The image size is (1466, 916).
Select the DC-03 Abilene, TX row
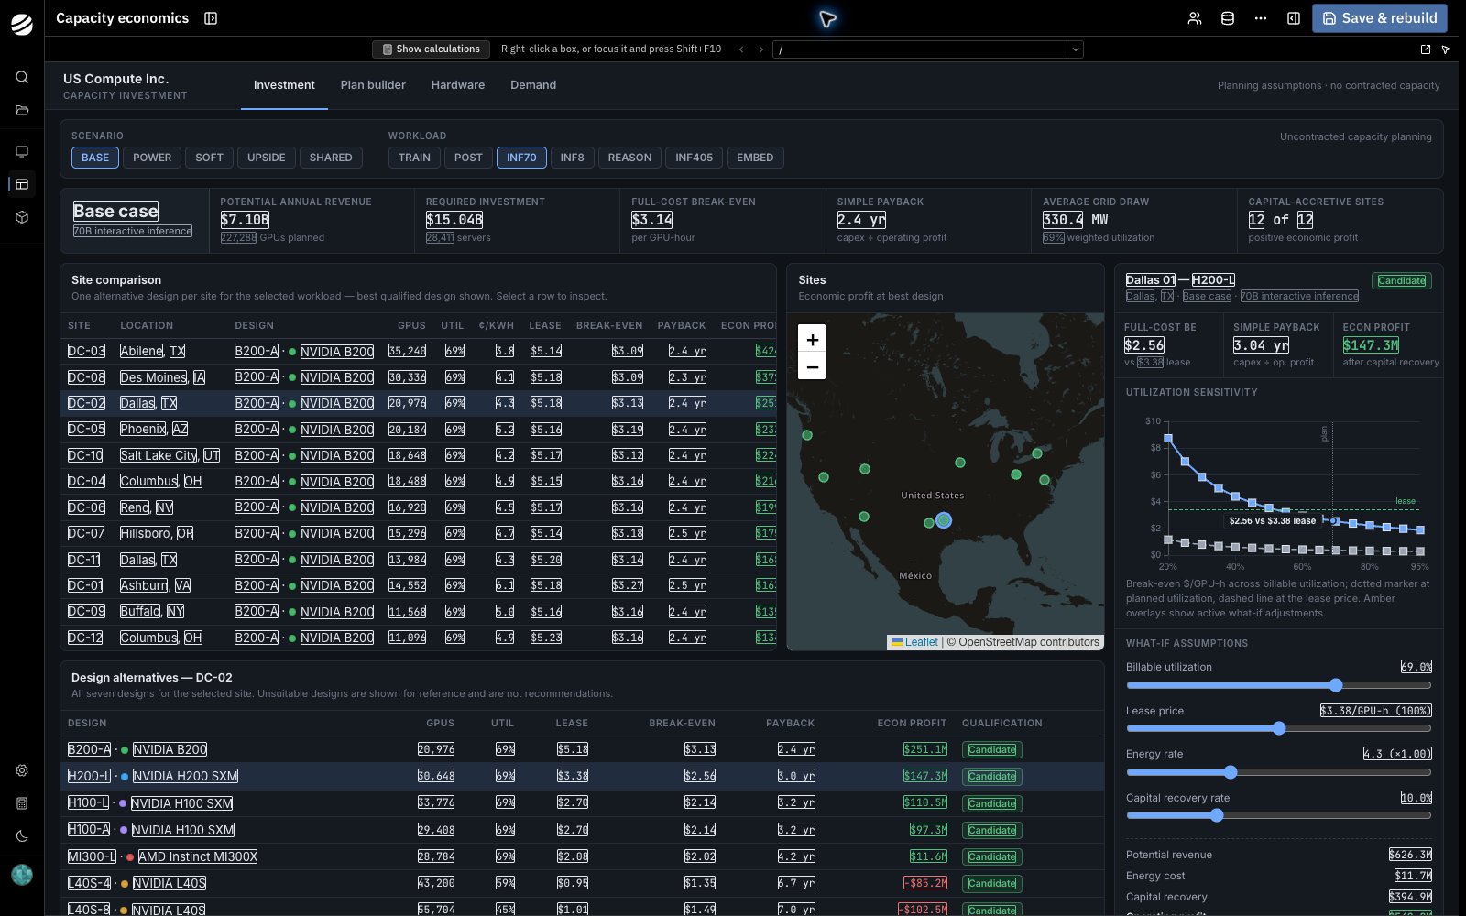click(x=419, y=351)
